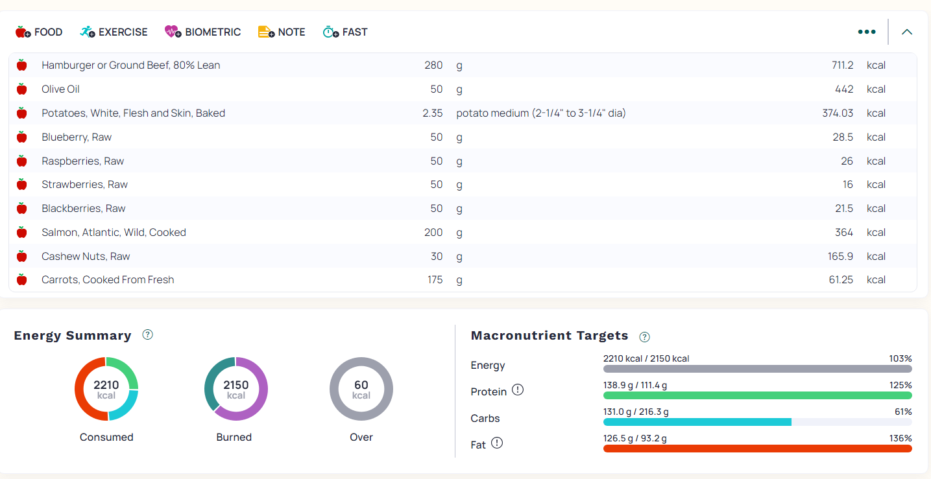
Task: Click the 126.5 g / 93.2 g fat label
Action: click(x=635, y=438)
